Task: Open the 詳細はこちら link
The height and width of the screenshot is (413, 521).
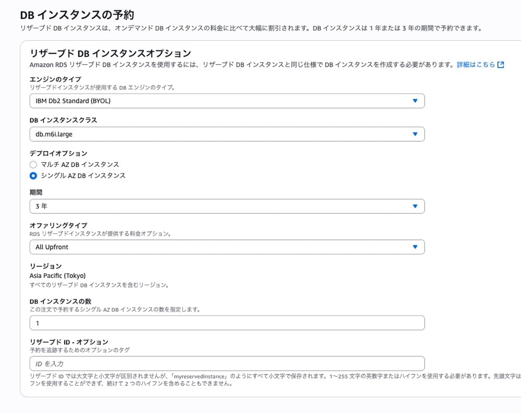Action: point(476,64)
